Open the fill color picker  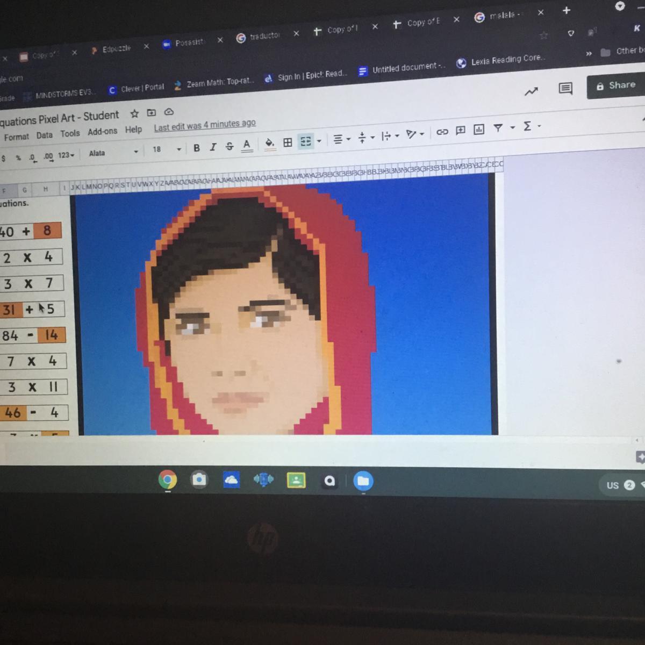[x=270, y=143]
